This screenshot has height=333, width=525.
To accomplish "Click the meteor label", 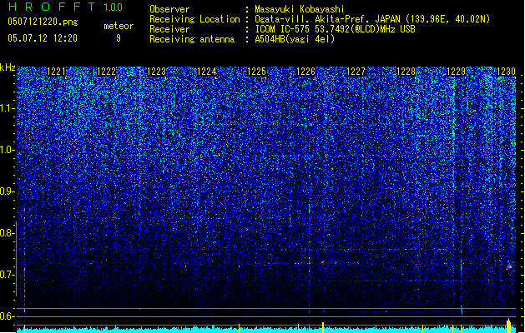I will click(x=119, y=26).
